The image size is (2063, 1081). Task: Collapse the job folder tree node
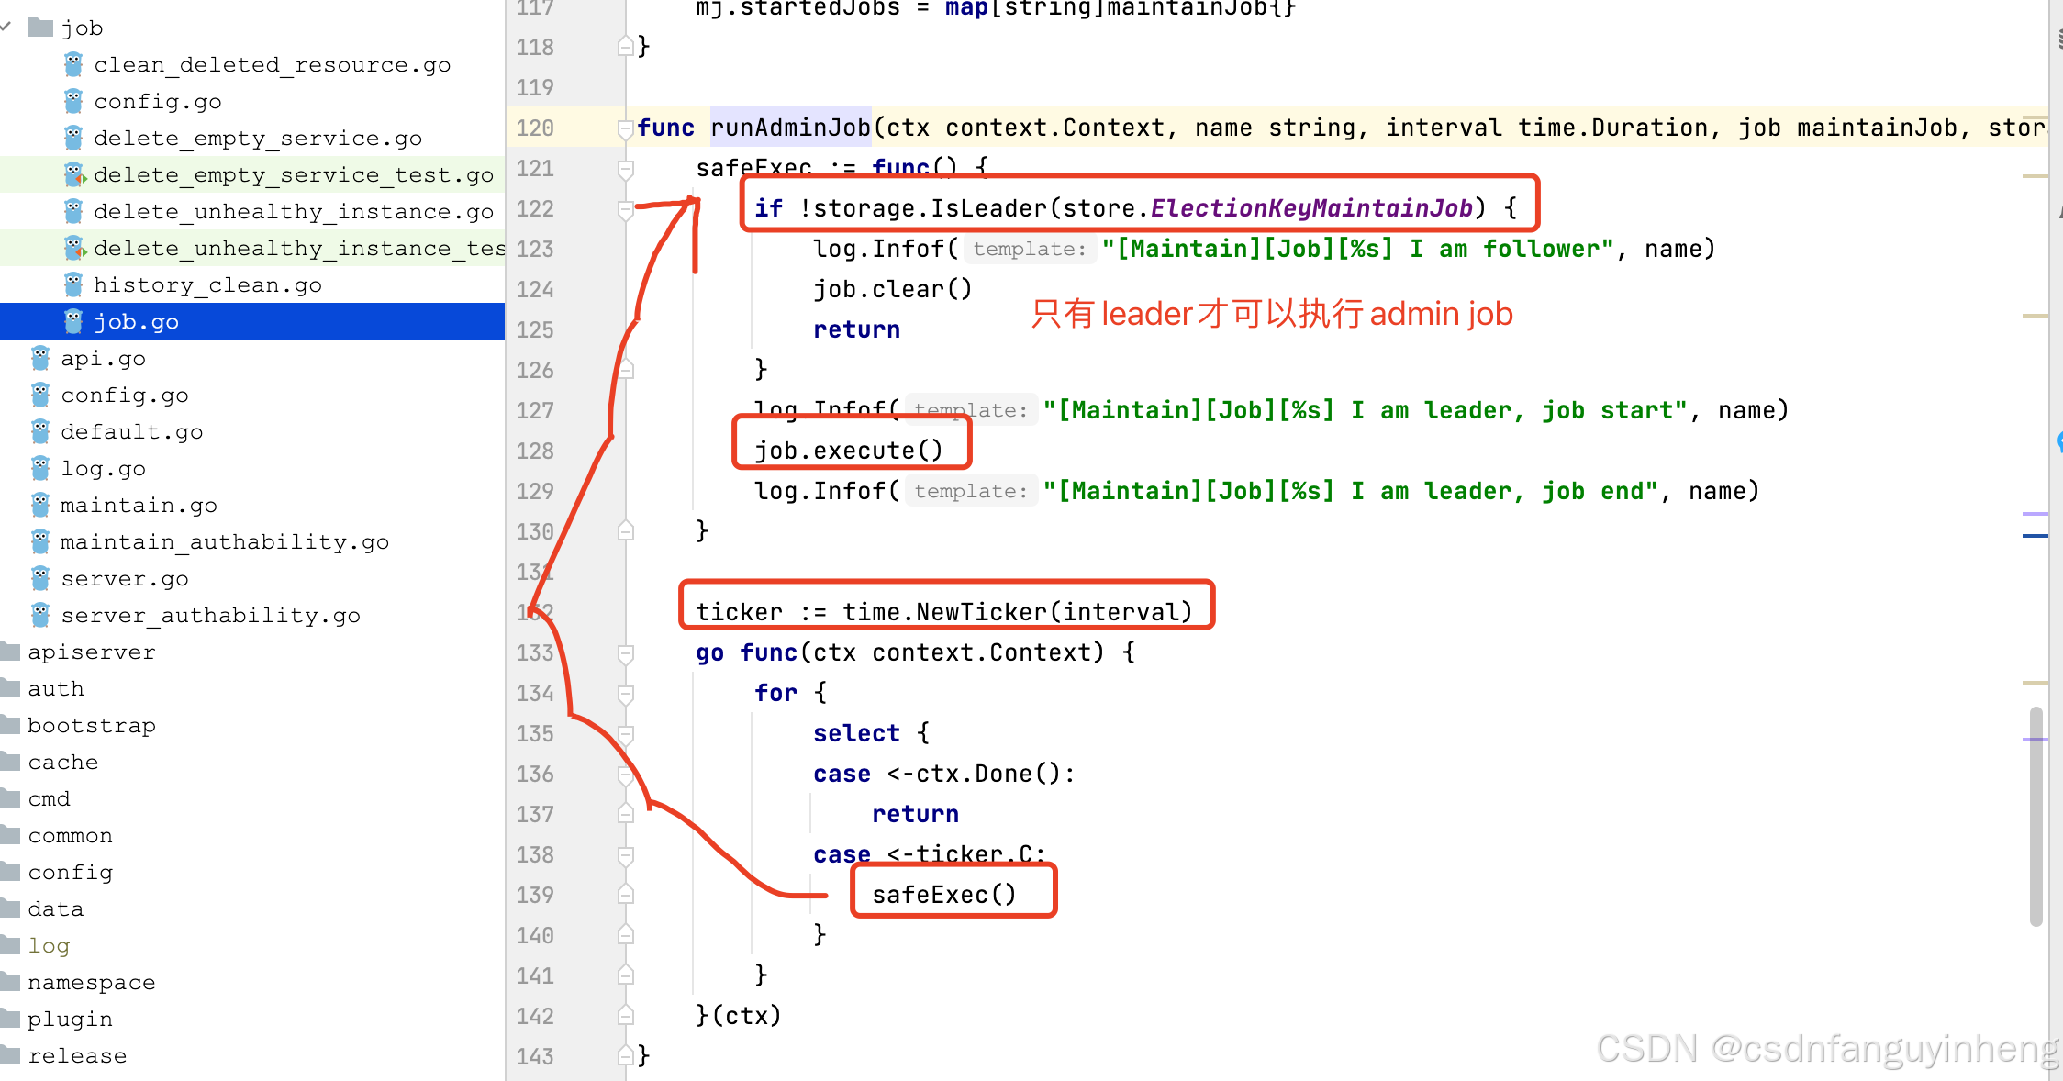tap(6, 28)
